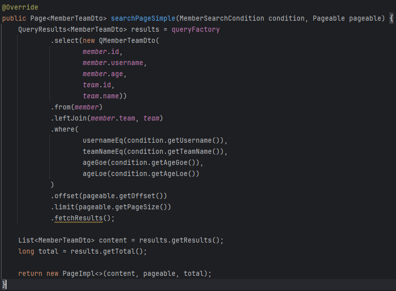
Task: Click QMemberTeamDto in the select call
Action: click(x=127, y=41)
